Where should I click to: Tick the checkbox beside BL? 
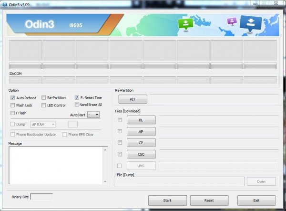click(x=120, y=120)
